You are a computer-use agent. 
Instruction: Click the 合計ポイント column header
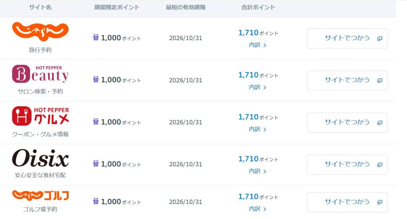258,8
